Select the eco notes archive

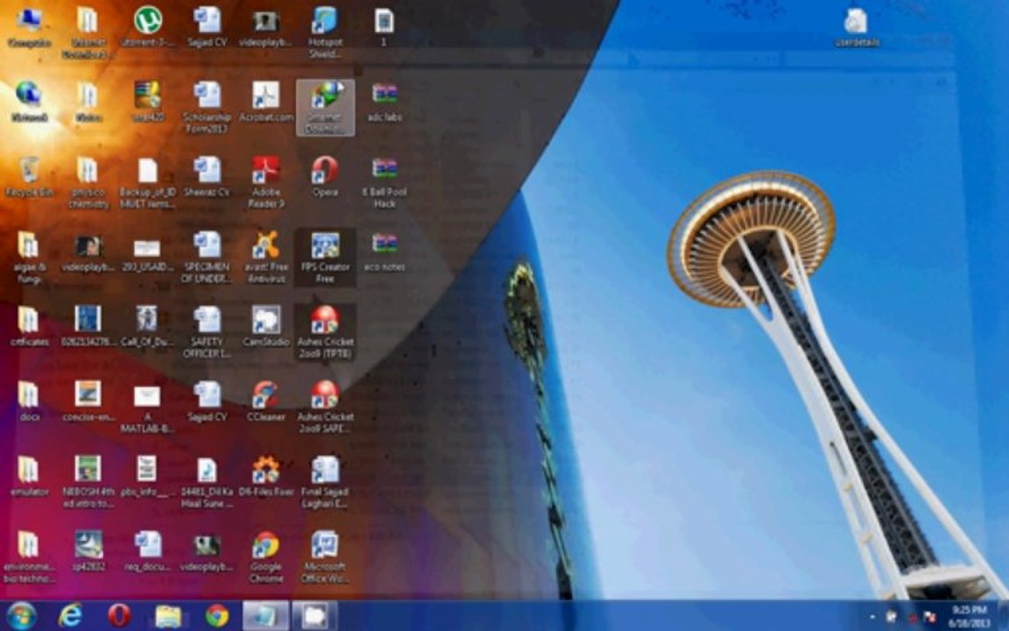tap(385, 252)
